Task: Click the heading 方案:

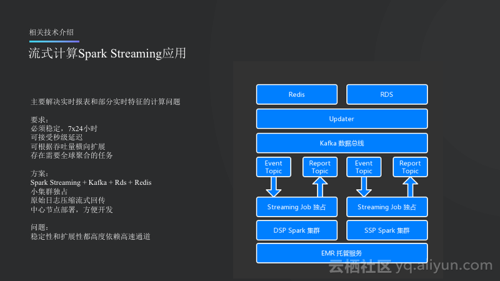Action: [39, 174]
